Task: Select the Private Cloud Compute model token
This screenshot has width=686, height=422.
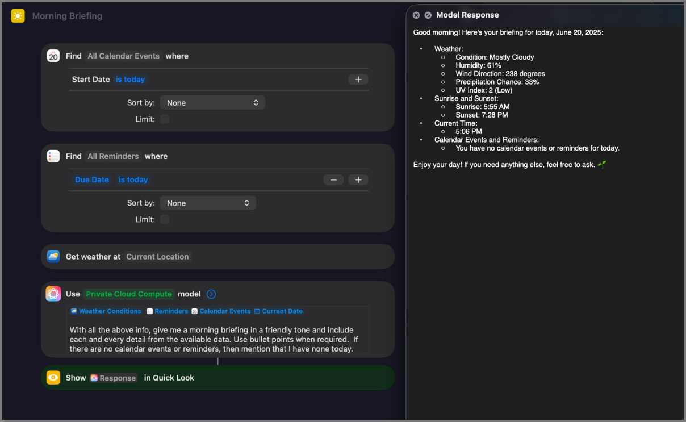Action: click(129, 294)
